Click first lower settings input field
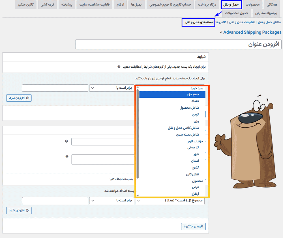The height and width of the screenshot is (238, 283). click(x=103, y=142)
